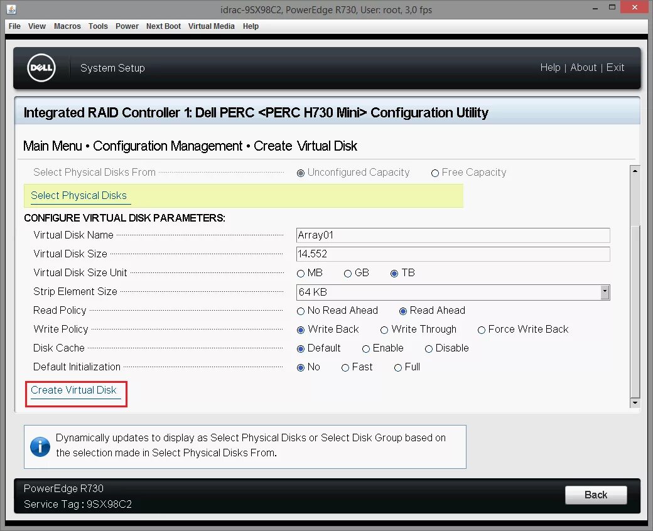Open the Virtual Media menu
The image size is (653, 531).
tap(211, 26)
